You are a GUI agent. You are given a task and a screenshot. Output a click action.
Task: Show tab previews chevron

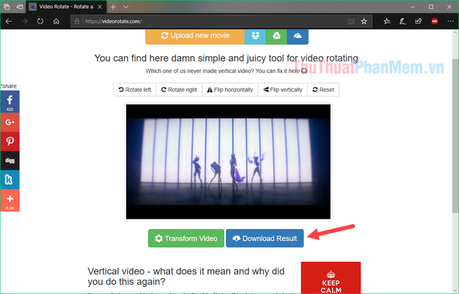(x=126, y=7)
